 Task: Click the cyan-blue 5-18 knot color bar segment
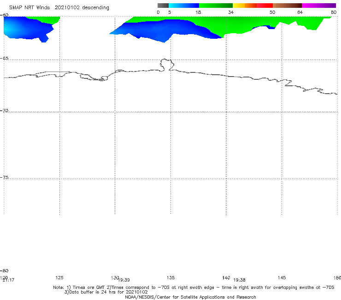184,6
